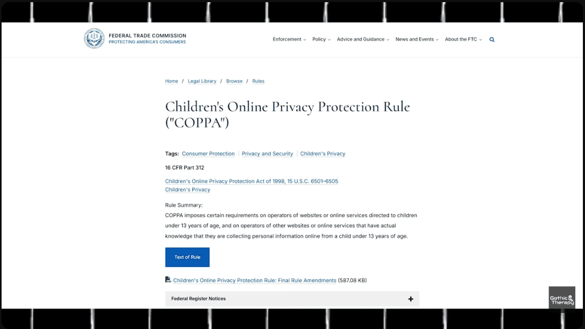Expand the Enforcement menu
585x329 pixels.
(x=289, y=39)
